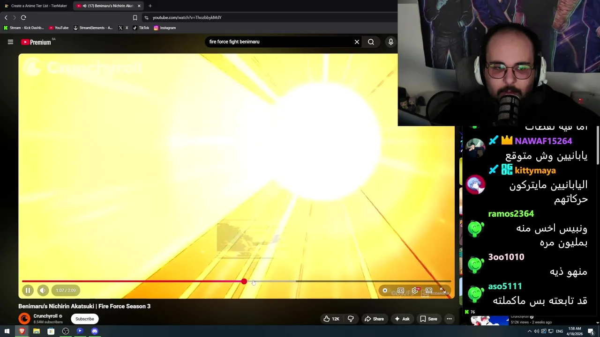Open more actions (three dots) under the video

(x=449, y=319)
